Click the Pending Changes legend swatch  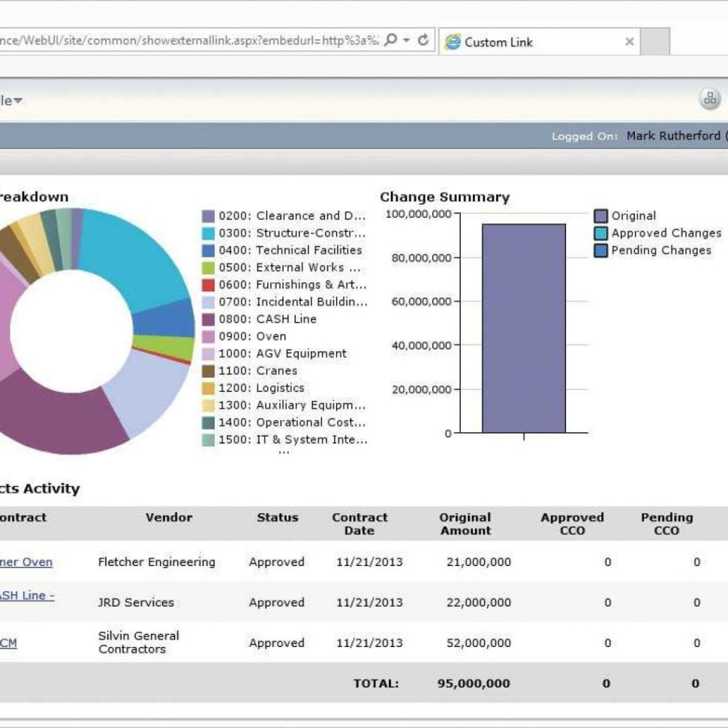pyautogui.click(x=601, y=251)
